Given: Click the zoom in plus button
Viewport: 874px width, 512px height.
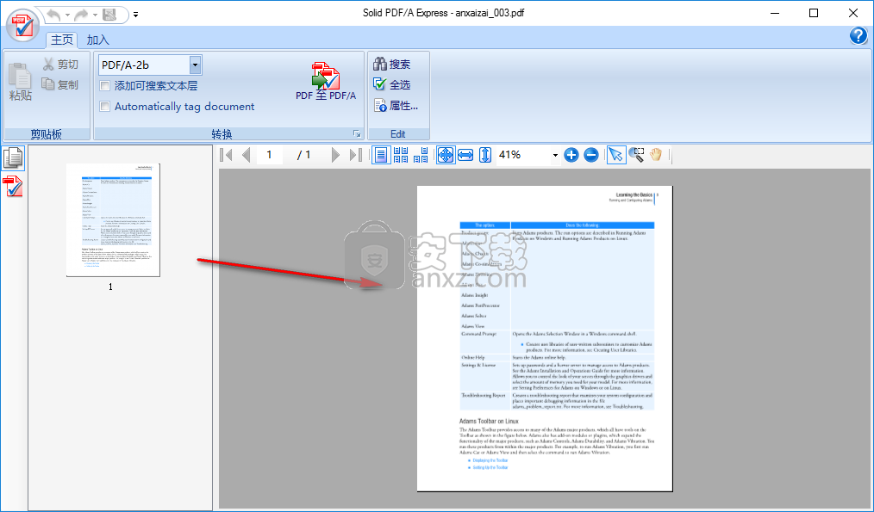Looking at the screenshot, I should [x=571, y=155].
